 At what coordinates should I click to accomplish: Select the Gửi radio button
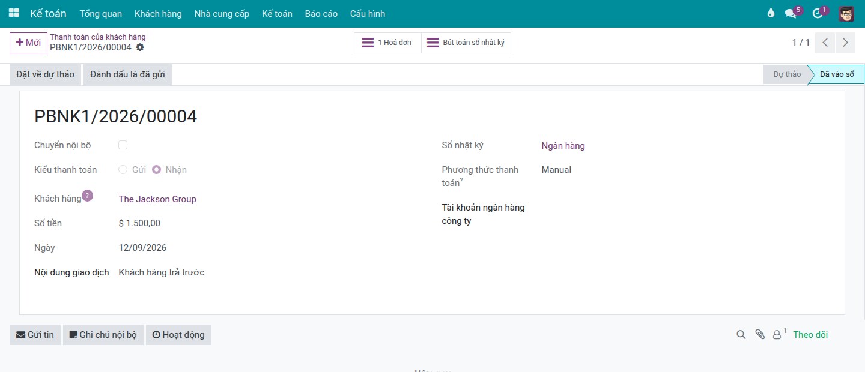click(123, 170)
